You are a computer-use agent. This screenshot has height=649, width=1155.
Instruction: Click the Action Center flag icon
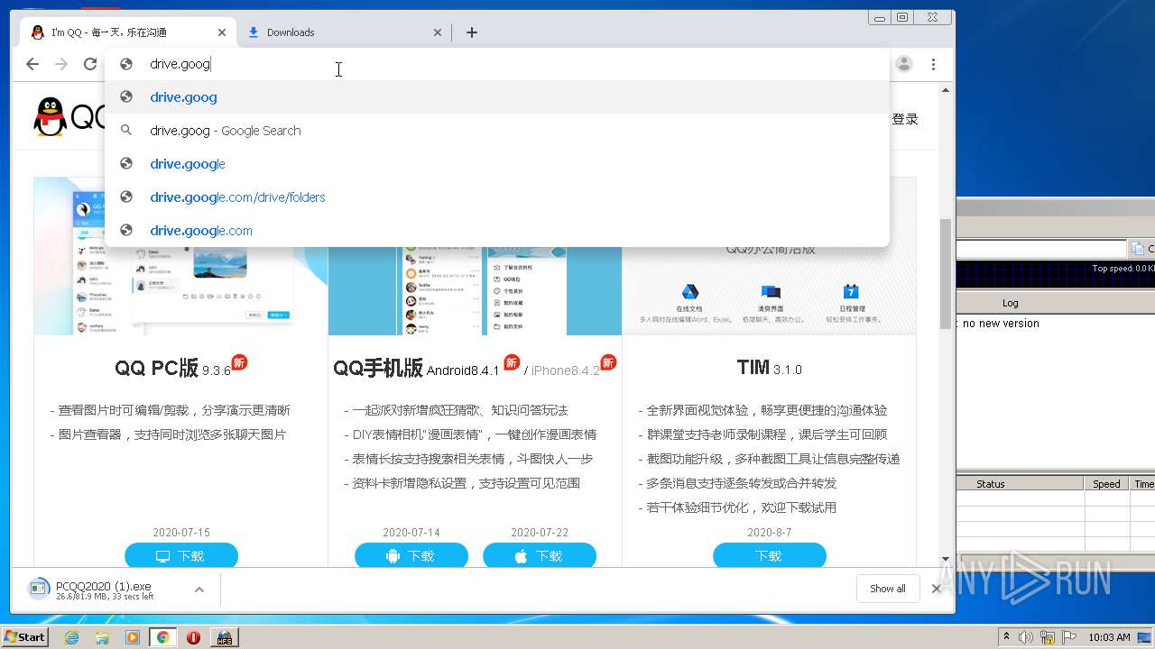tap(1069, 637)
